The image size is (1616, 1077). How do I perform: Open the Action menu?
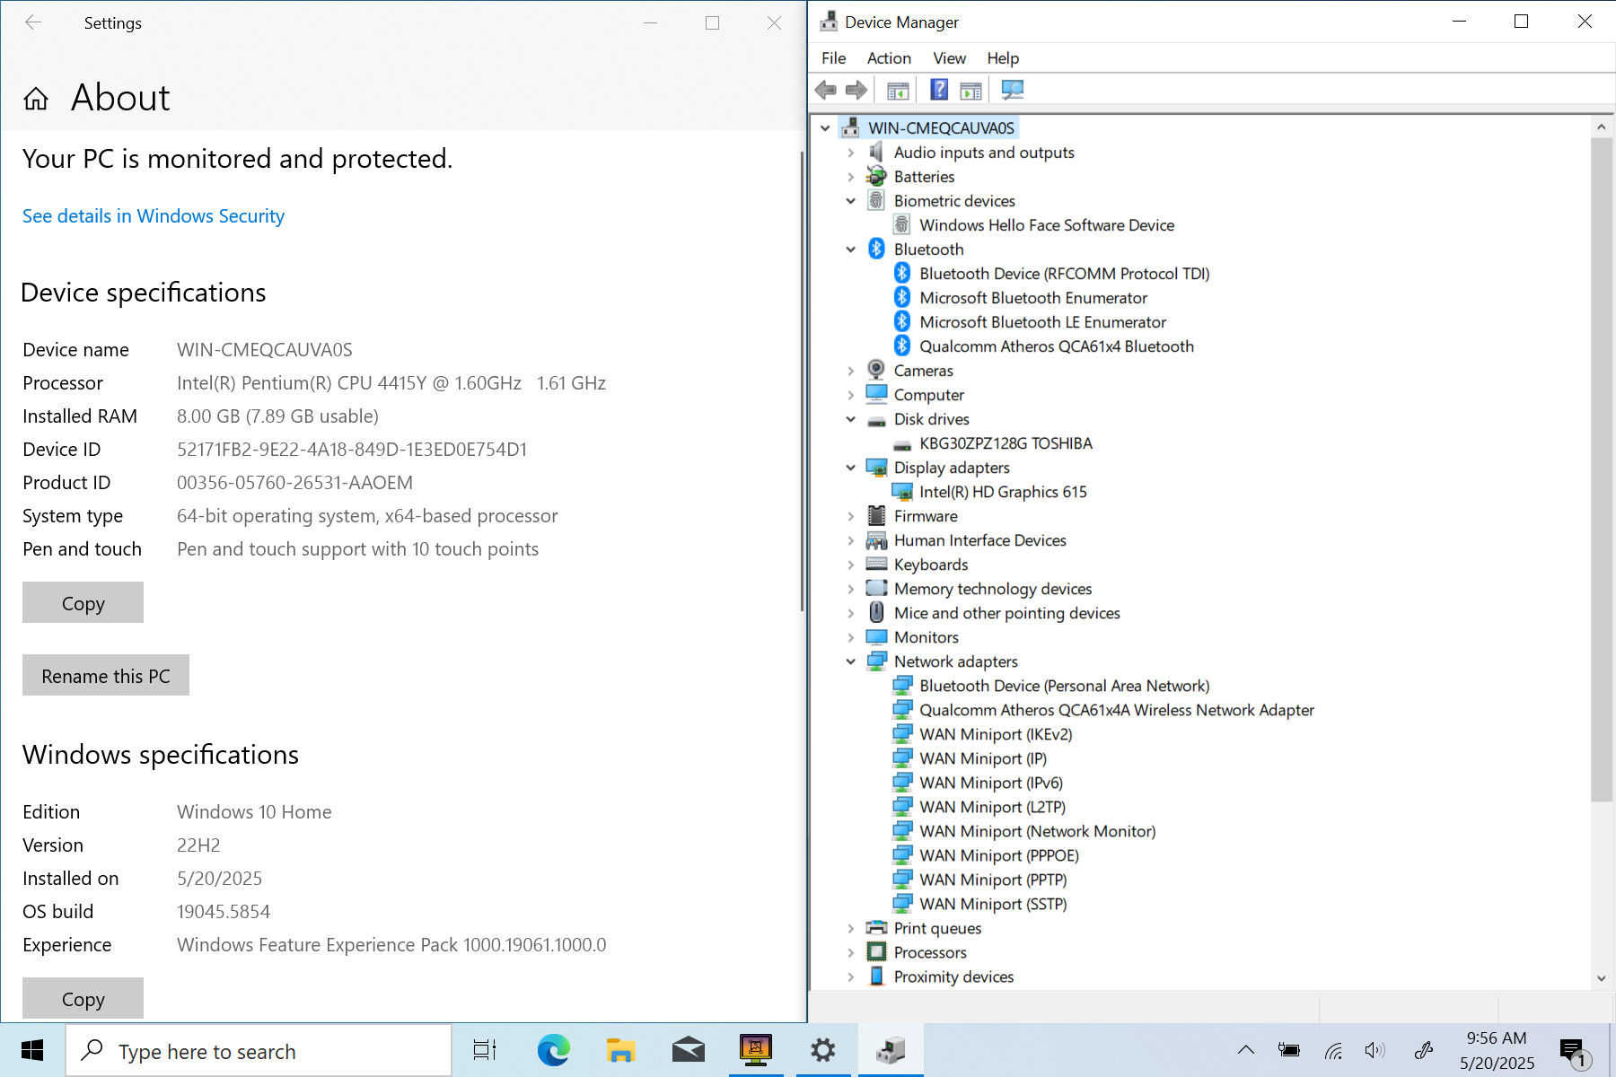889,58
